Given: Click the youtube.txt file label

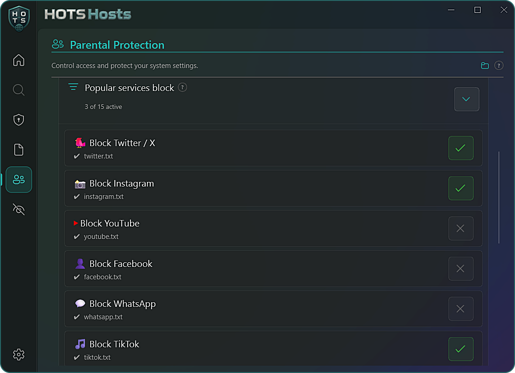Looking at the screenshot, I should (x=101, y=237).
